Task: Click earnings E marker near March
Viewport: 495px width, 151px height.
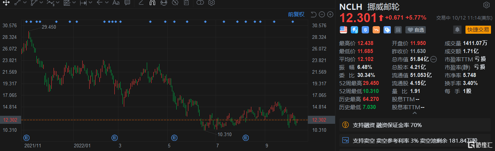Action: coord(114,138)
